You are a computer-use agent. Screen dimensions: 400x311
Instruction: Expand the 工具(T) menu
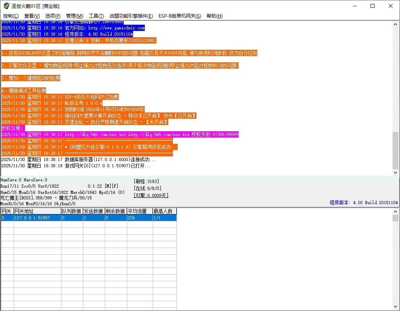96,16
